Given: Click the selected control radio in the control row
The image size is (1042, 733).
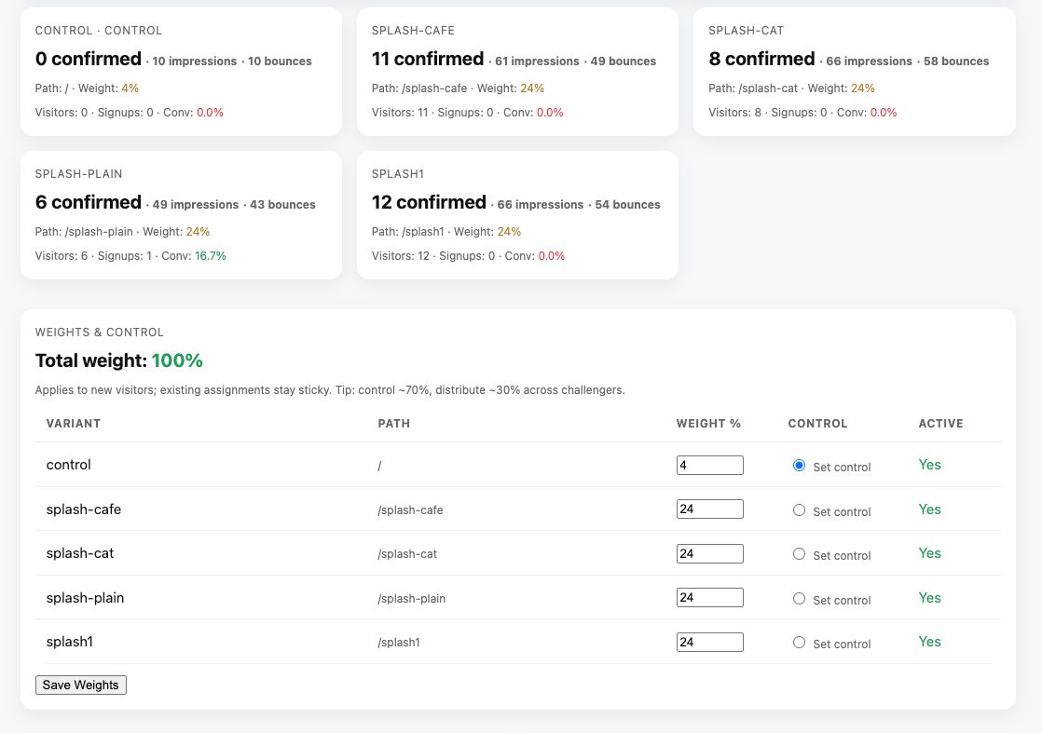Looking at the screenshot, I should click(799, 465).
